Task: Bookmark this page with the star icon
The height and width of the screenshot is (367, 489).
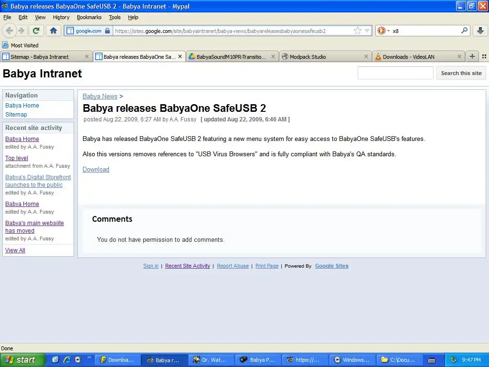Action: 357,31
